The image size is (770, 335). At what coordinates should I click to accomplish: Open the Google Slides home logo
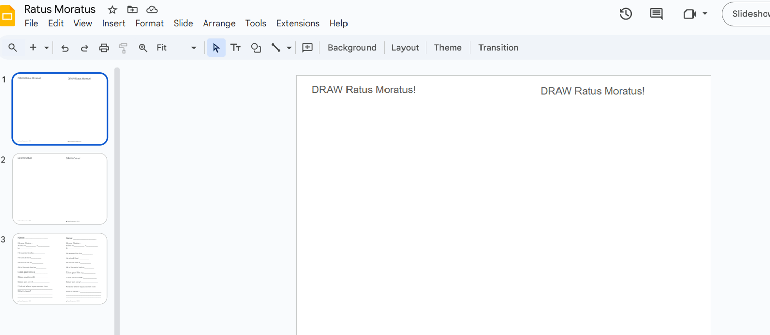[x=8, y=16]
